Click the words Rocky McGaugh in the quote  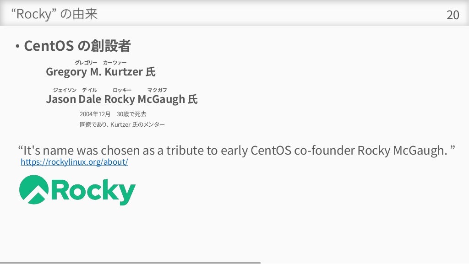click(x=400, y=150)
